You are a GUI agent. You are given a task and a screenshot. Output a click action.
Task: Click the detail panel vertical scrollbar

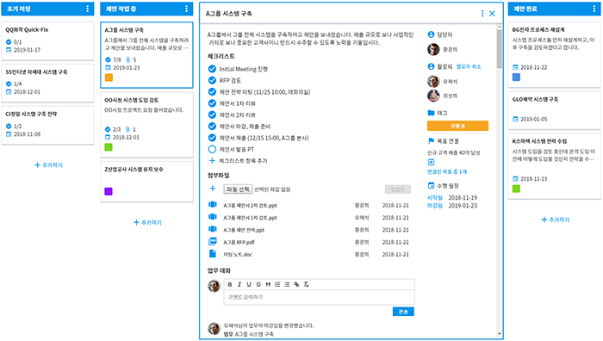pos(499,49)
